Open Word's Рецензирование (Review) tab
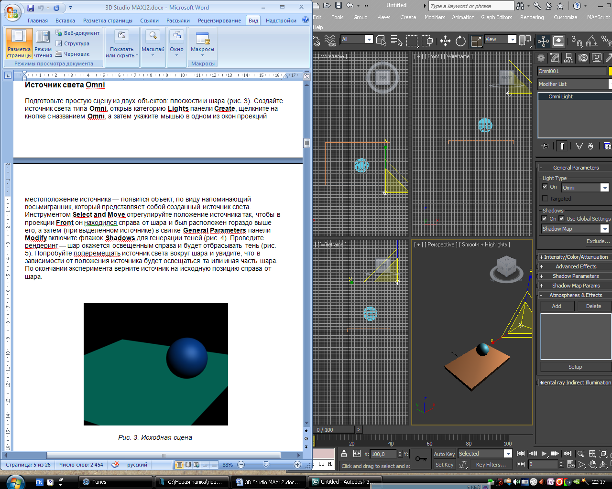 coord(219,21)
